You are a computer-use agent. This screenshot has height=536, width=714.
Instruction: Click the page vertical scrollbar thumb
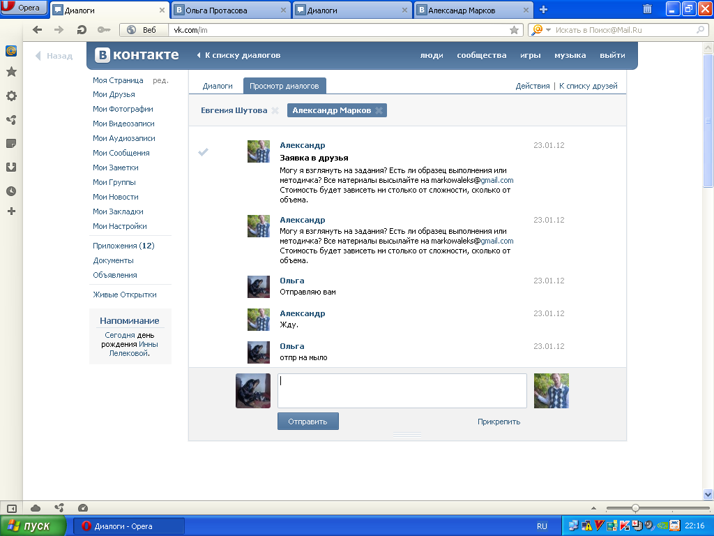(x=708, y=120)
